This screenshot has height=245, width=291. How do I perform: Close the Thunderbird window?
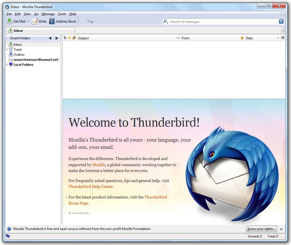click(x=279, y=6)
